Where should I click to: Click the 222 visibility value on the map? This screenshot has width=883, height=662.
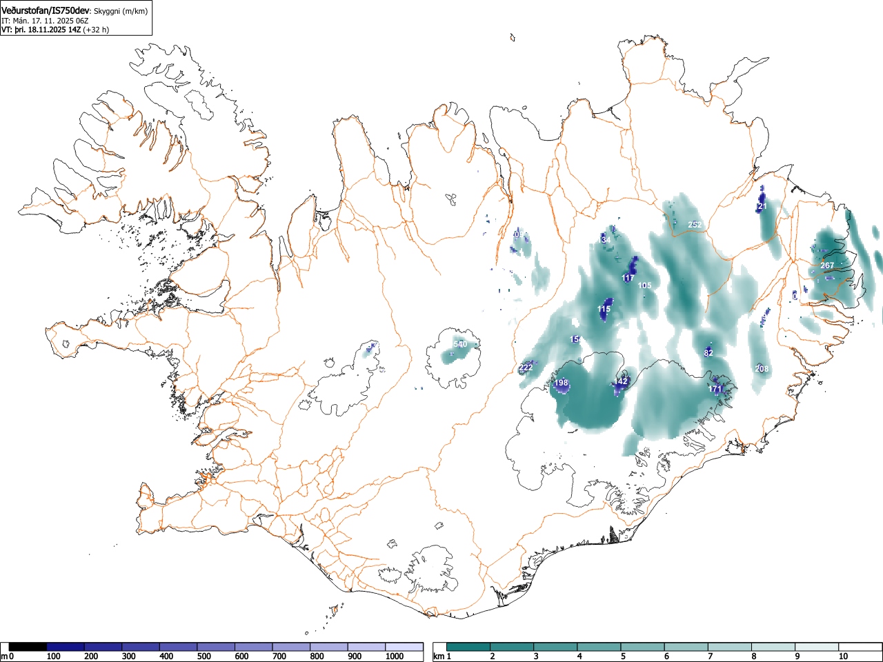click(x=526, y=368)
